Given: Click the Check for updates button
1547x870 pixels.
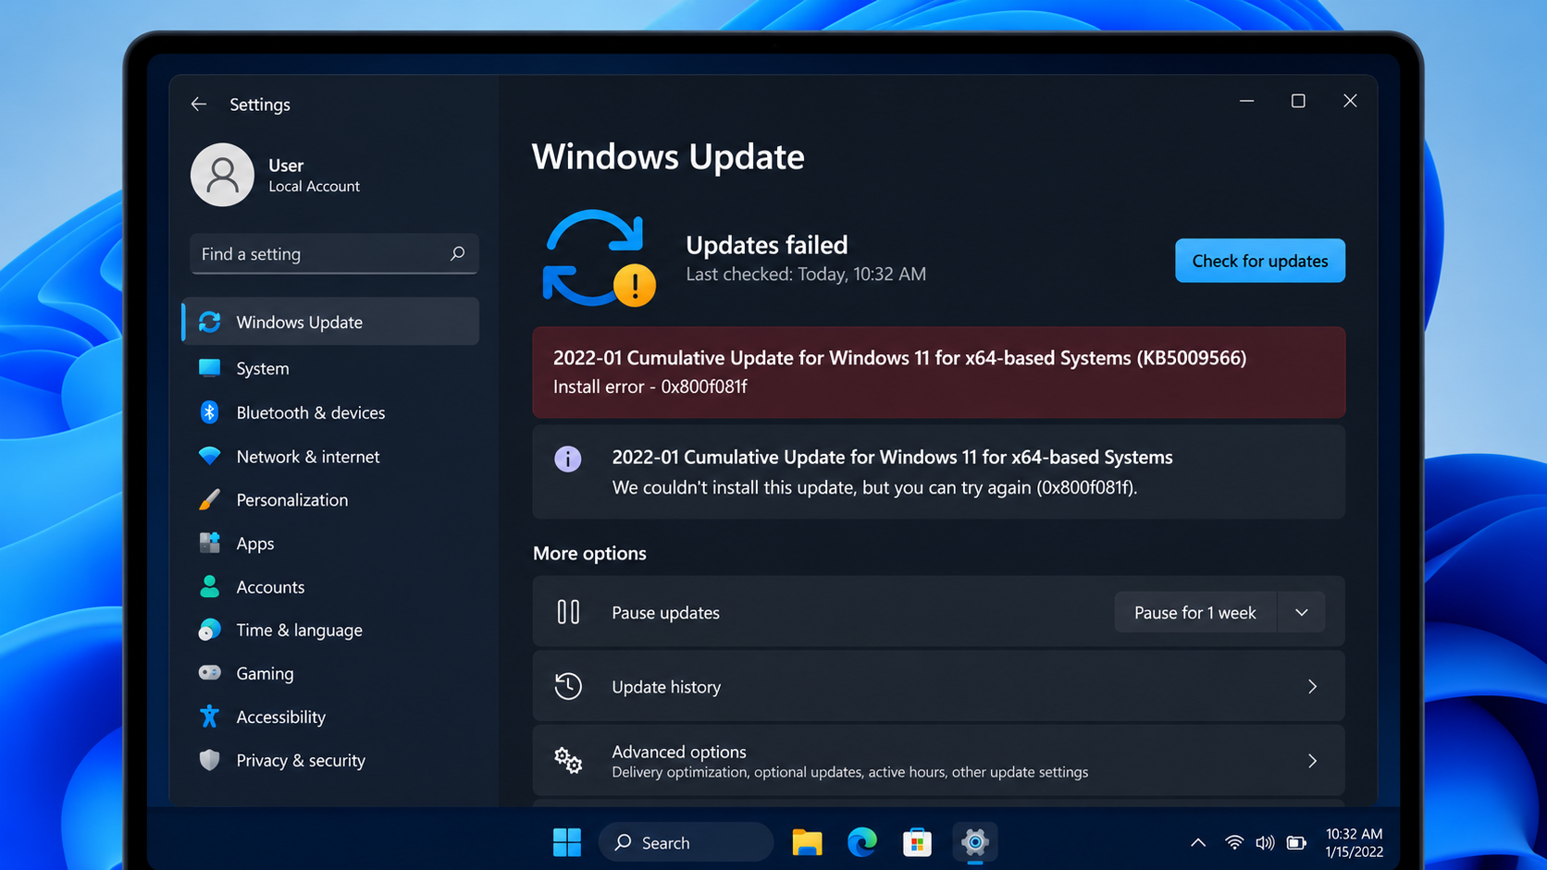Looking at the screenshot, I should coord(1260,261).
